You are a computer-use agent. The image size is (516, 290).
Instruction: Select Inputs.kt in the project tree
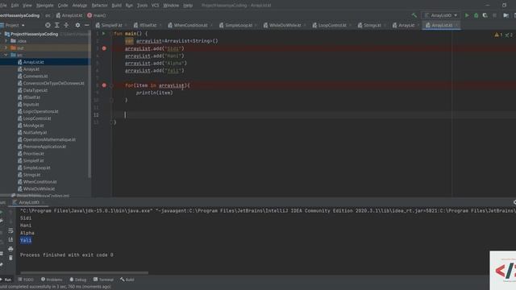click(31, 104)
